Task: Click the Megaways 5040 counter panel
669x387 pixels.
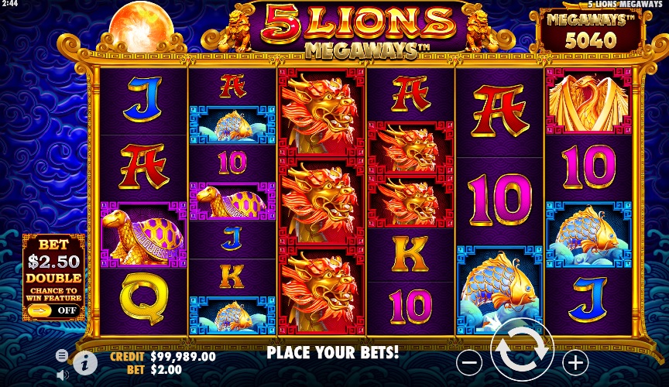Action: [591, 32]
